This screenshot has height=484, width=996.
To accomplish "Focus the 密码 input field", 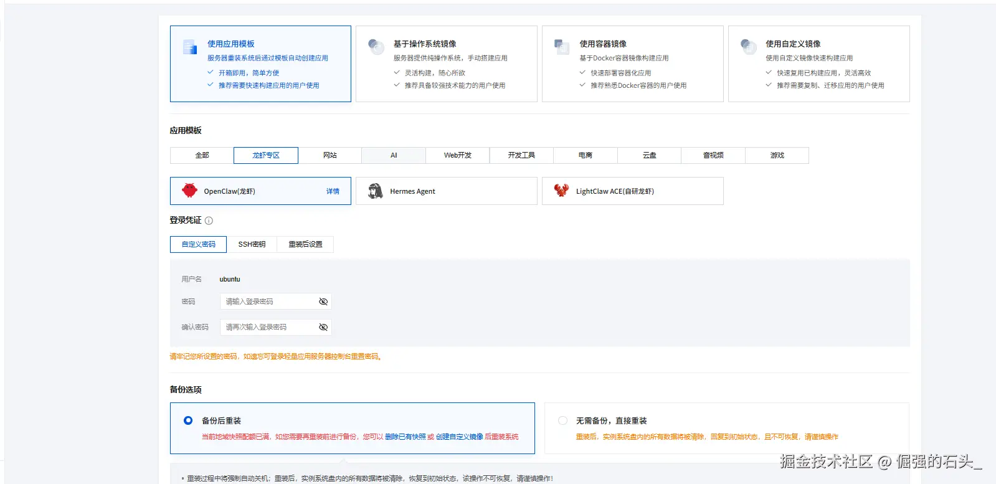I will (276, 301).
